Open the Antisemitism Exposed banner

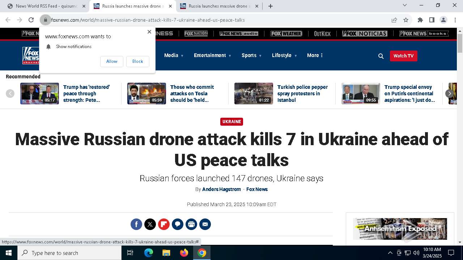[400, 229]
